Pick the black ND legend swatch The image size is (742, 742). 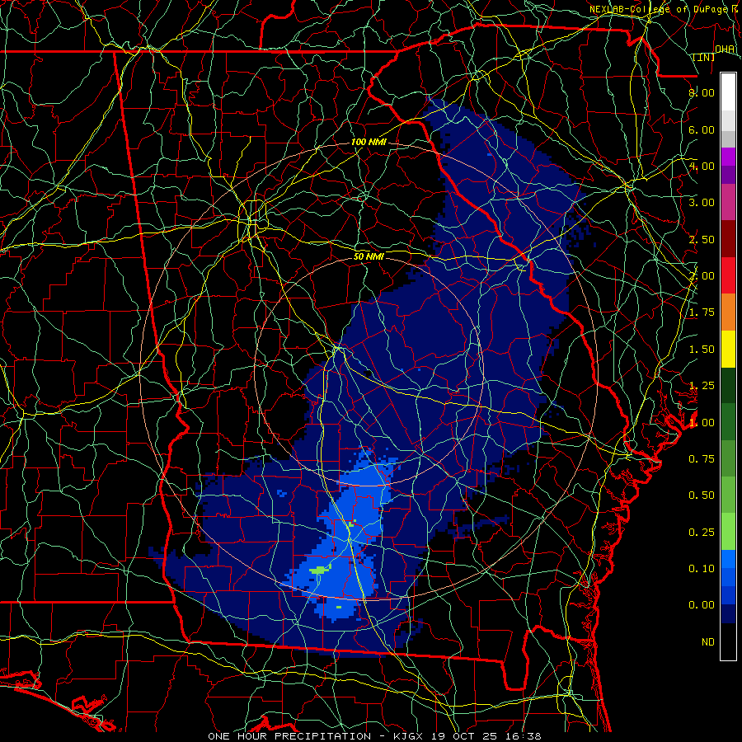point(728,641)
